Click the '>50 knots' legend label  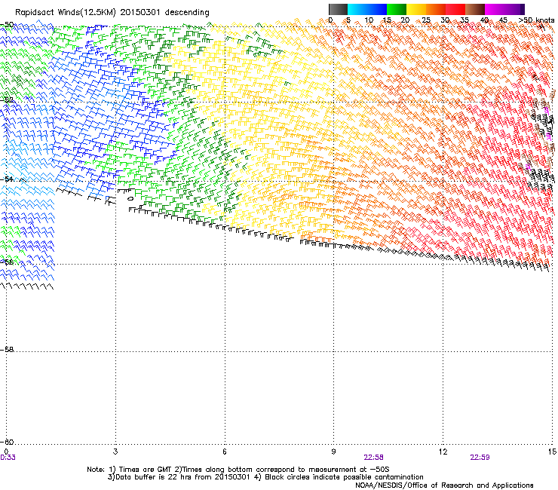536,20
